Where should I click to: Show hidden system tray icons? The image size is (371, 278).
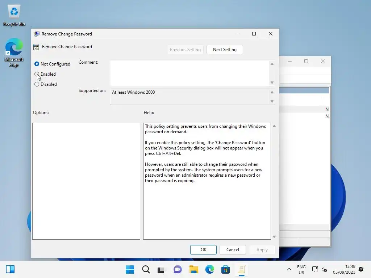pos(289,269)
